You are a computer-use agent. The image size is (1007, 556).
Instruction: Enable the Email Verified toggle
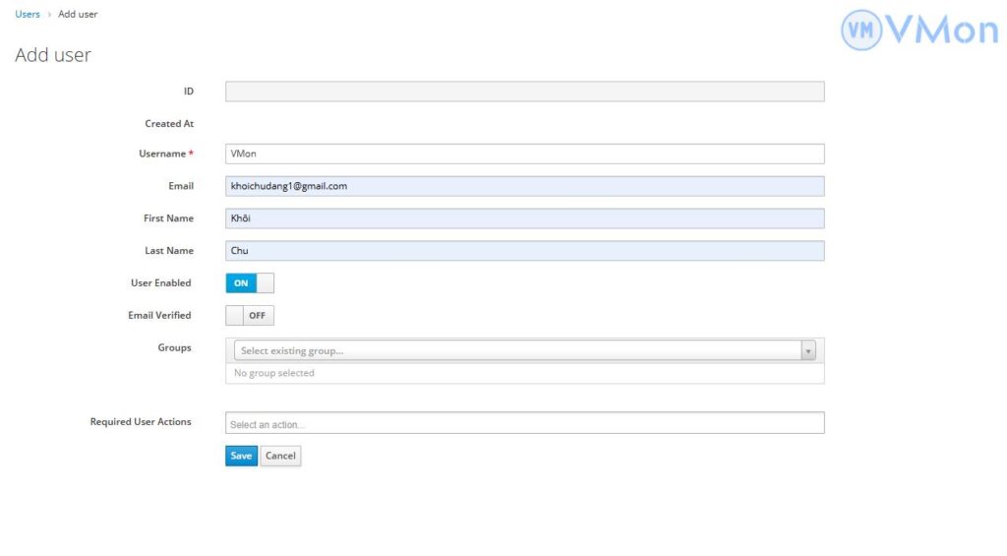pyautogui.click(x=250, y=316)
